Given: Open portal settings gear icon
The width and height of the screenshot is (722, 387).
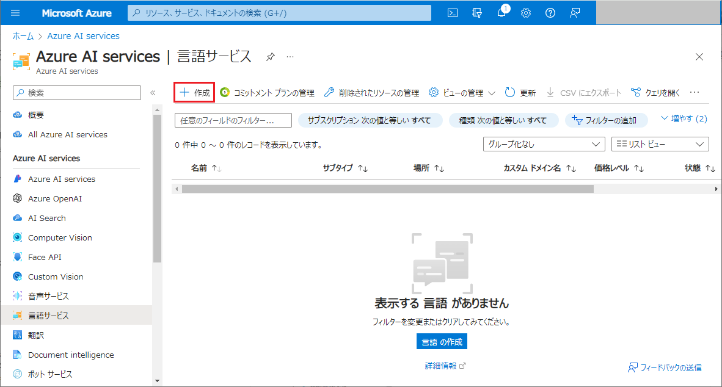Looking at the screenshot, I should (526, 13).
